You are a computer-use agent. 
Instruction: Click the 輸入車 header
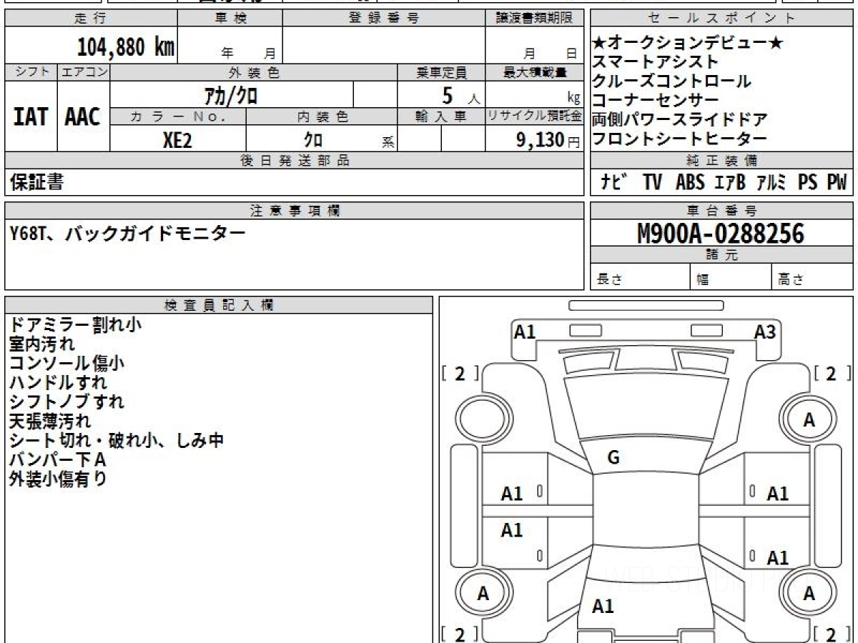pyautogui.click(x=441, y=116)
